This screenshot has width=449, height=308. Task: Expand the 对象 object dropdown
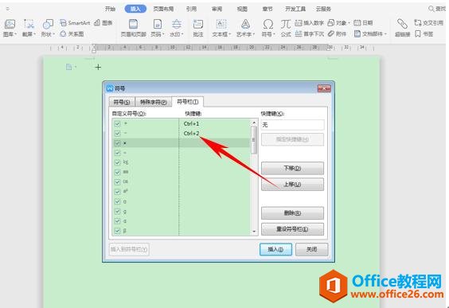[349, 23]
